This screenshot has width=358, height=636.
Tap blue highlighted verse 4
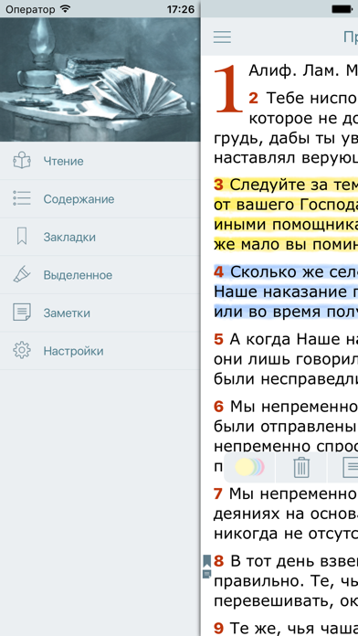pyautogui.click(x=286, y=291)
